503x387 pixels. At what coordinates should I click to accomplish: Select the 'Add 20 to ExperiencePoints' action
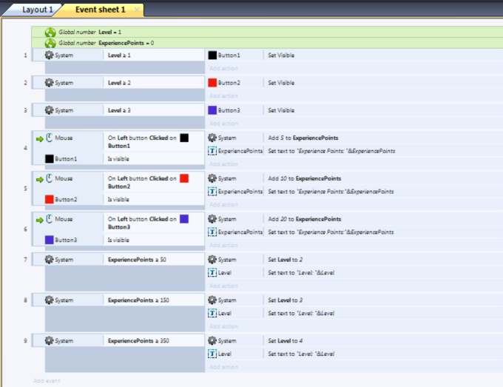click(304, 219)
